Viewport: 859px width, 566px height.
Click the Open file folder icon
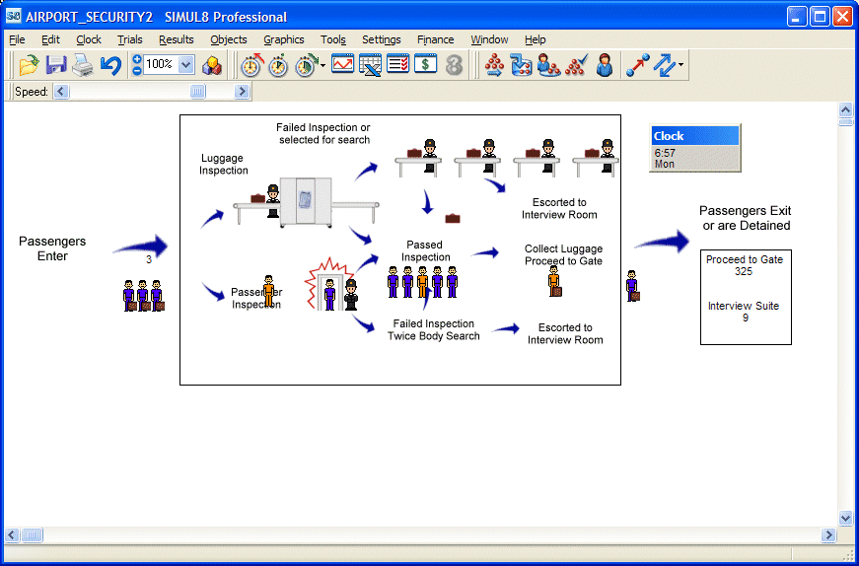[29, 66]
